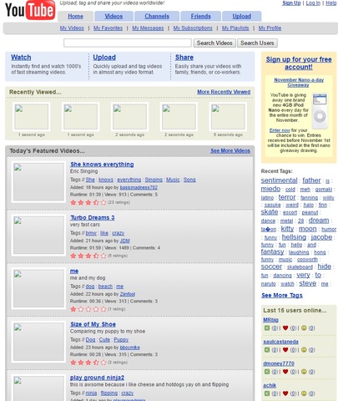Click the heart icon under achik
The height and width of the screenshot is (401, 338).
[285, 393]
